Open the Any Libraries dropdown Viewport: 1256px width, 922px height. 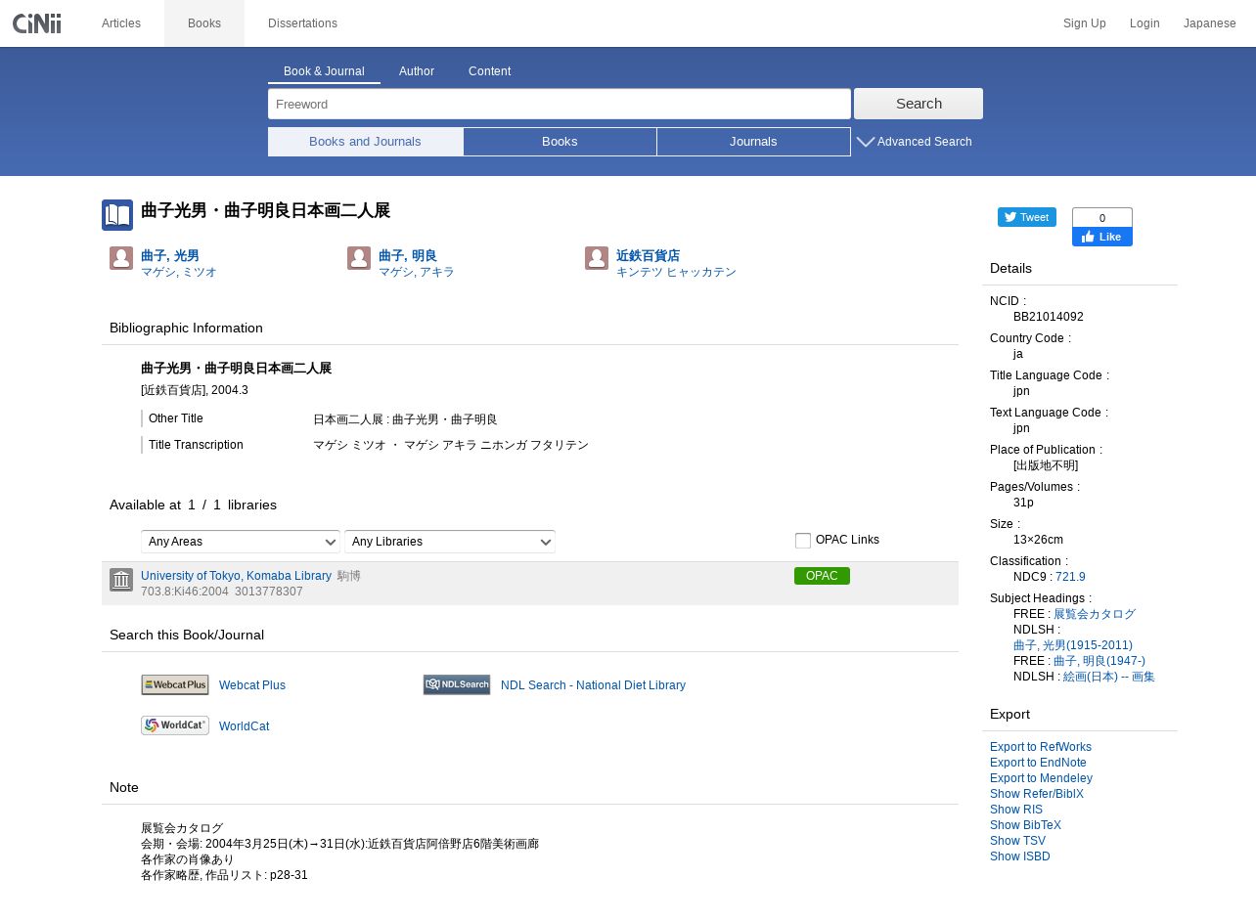(450, 542)
